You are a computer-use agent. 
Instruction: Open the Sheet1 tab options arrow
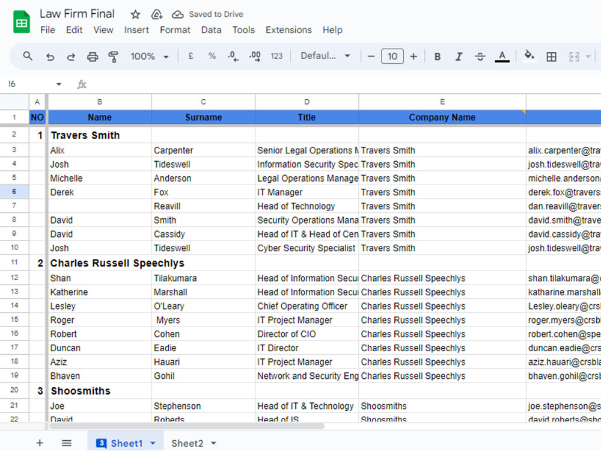[153, 443]
